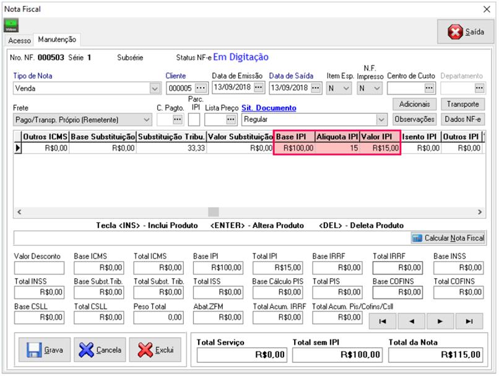Expand the Frete dropdown

coord(146,119)
